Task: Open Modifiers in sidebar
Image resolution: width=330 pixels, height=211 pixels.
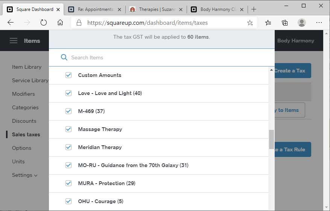Action: [23, 94]
